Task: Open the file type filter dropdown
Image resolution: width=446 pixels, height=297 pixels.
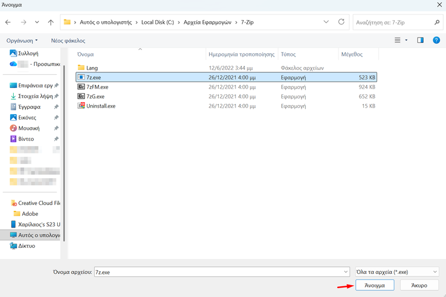Action: pos(396,271)
